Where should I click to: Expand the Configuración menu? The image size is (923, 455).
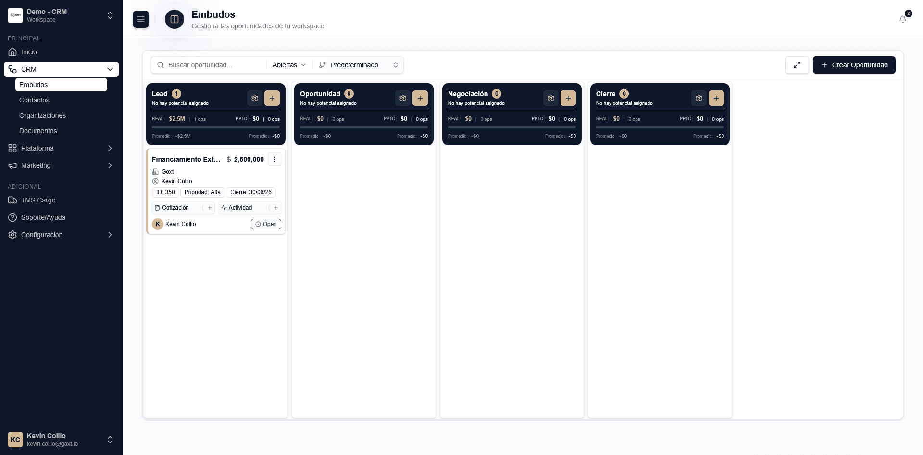(62, 235)
